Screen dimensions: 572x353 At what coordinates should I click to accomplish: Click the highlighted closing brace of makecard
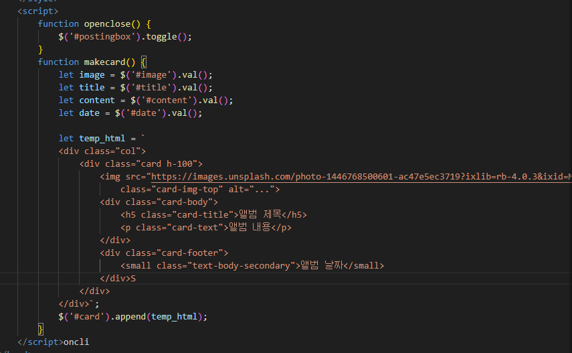(41, 330)
